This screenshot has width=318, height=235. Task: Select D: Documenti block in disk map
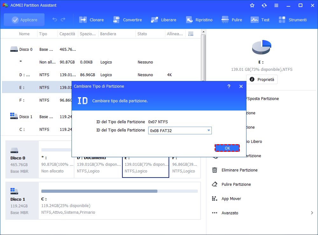coord(98,167)
